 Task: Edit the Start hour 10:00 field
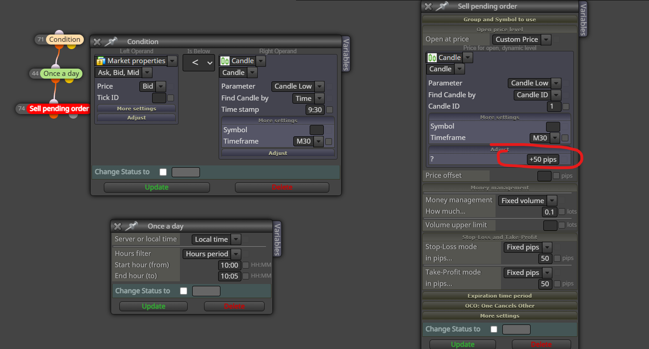click(230, 265)
